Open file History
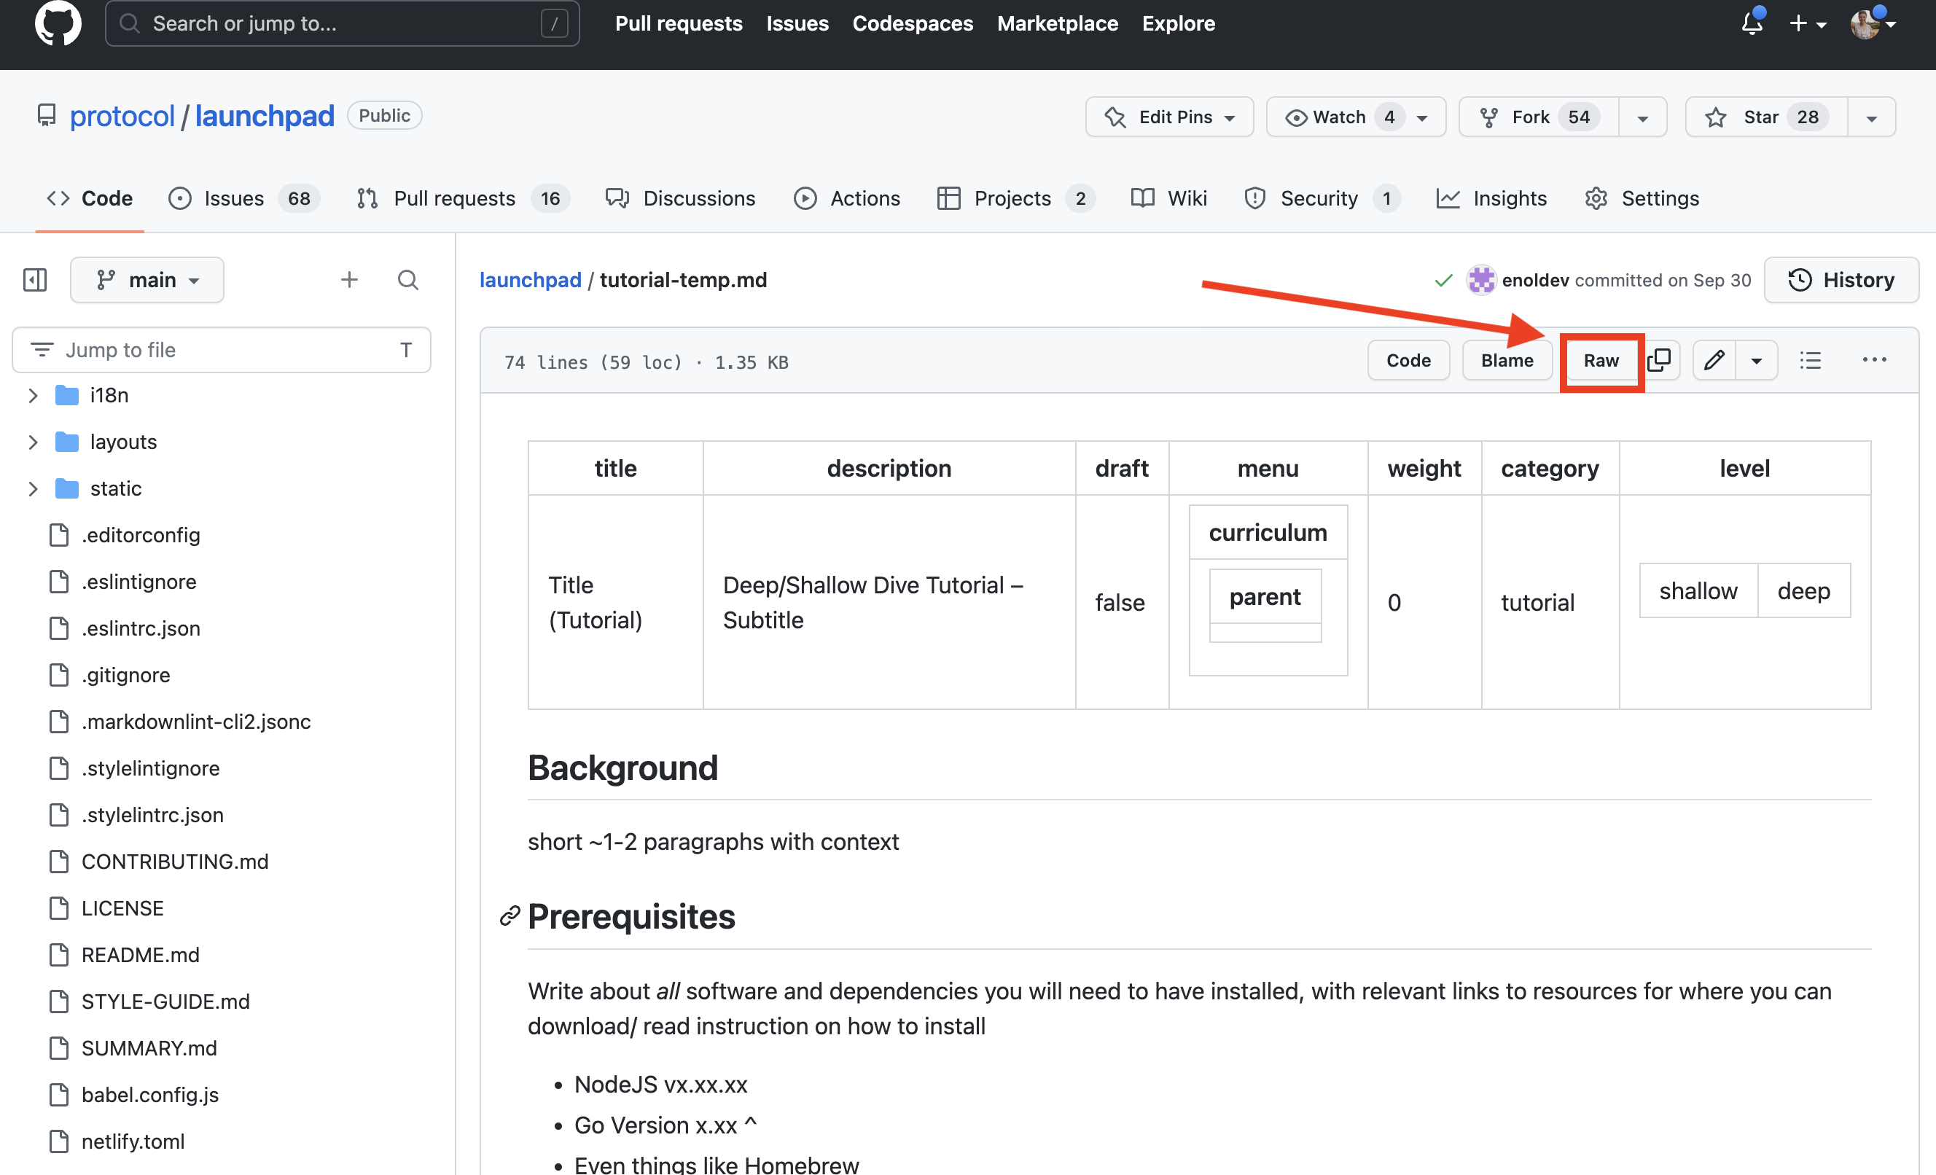Image resolution: width=1936 pixels, height=1175 pixels. [x=1841, y=280]
